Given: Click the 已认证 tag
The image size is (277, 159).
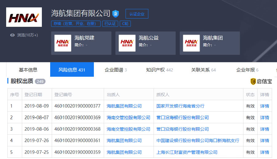Looking at the screenshot, I should [x=110, y=24].
